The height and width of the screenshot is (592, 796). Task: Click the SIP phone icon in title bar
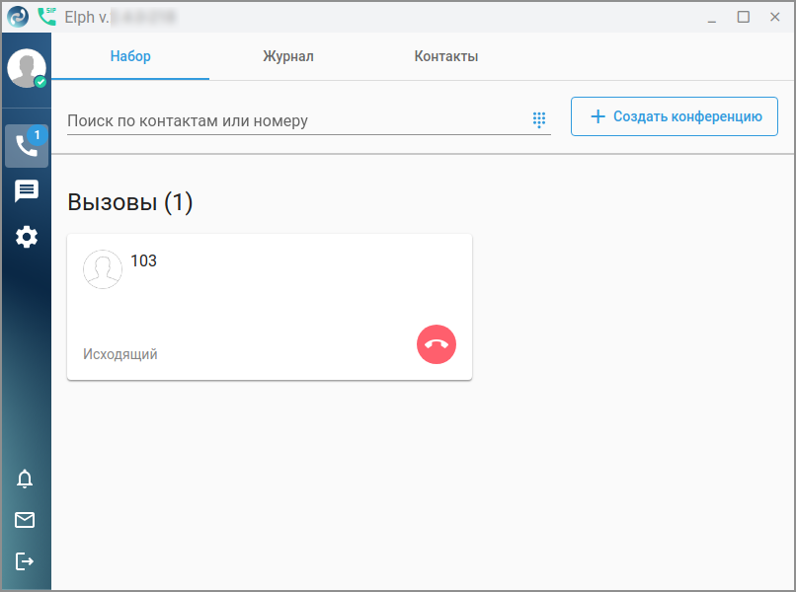click(46, 16)
